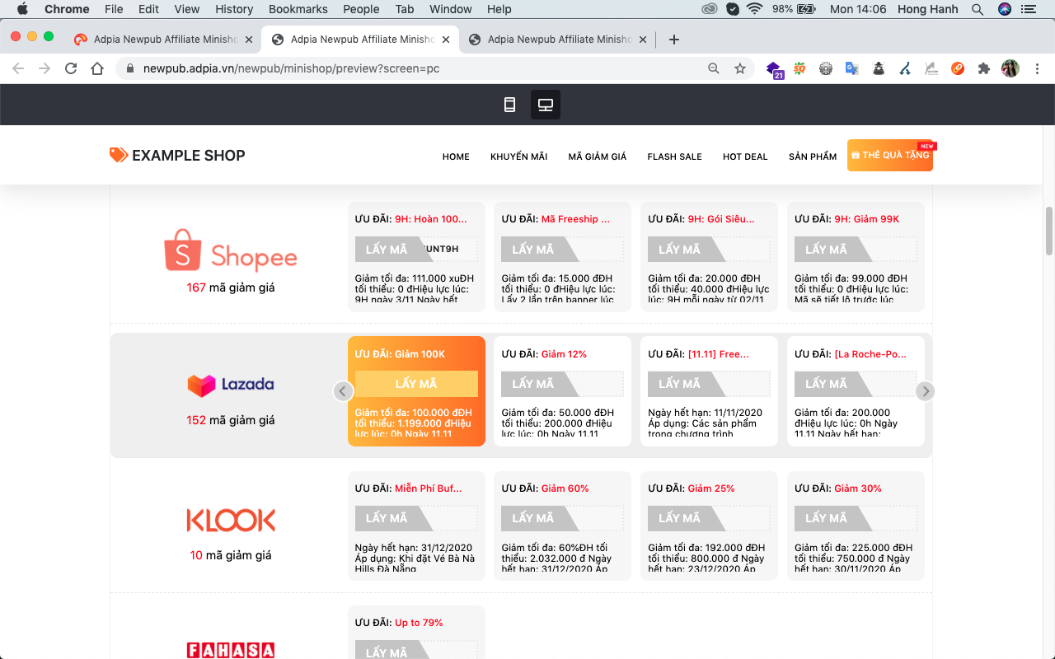The width and height of the screenshot is (1055, 659).
Task: Open the Chrome home page button
Action: coord(97,68)
